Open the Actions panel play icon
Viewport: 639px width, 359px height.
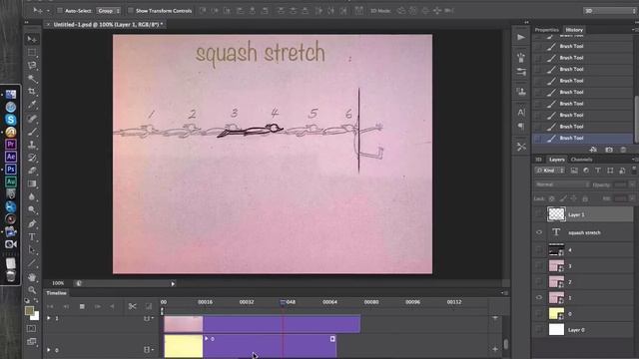pyautogui.click(x=521, y=38)
